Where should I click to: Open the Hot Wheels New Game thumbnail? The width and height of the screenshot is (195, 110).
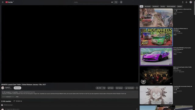tap(156, 37)
